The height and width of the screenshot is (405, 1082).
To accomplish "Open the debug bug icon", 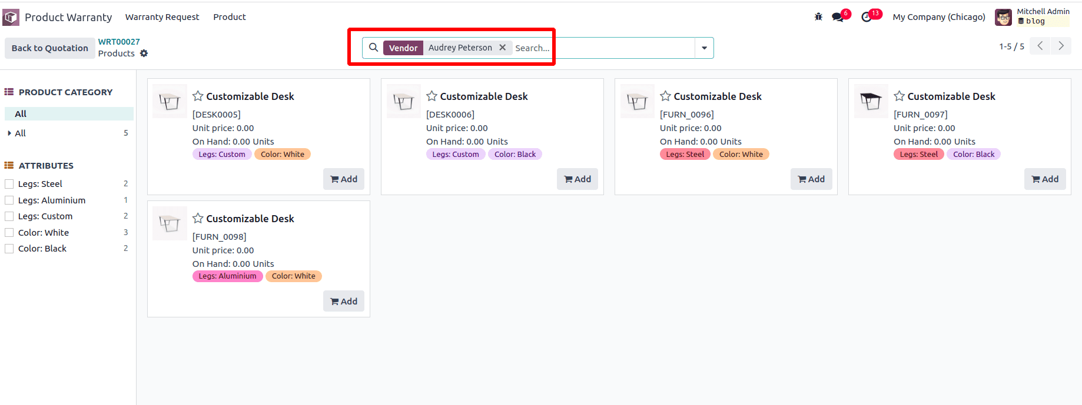I will [818, 17].
